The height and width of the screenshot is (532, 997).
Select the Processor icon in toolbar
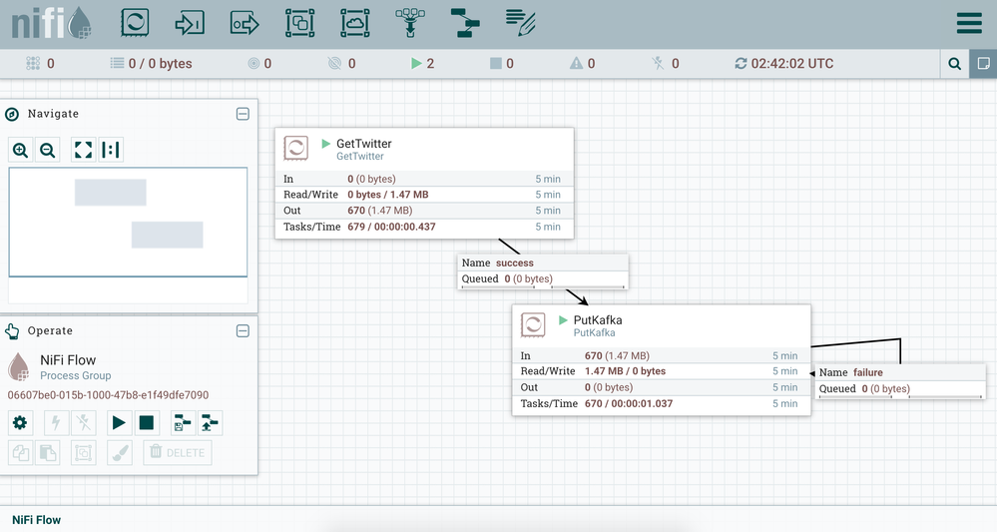pyautogui.click(x=135, y=23)
